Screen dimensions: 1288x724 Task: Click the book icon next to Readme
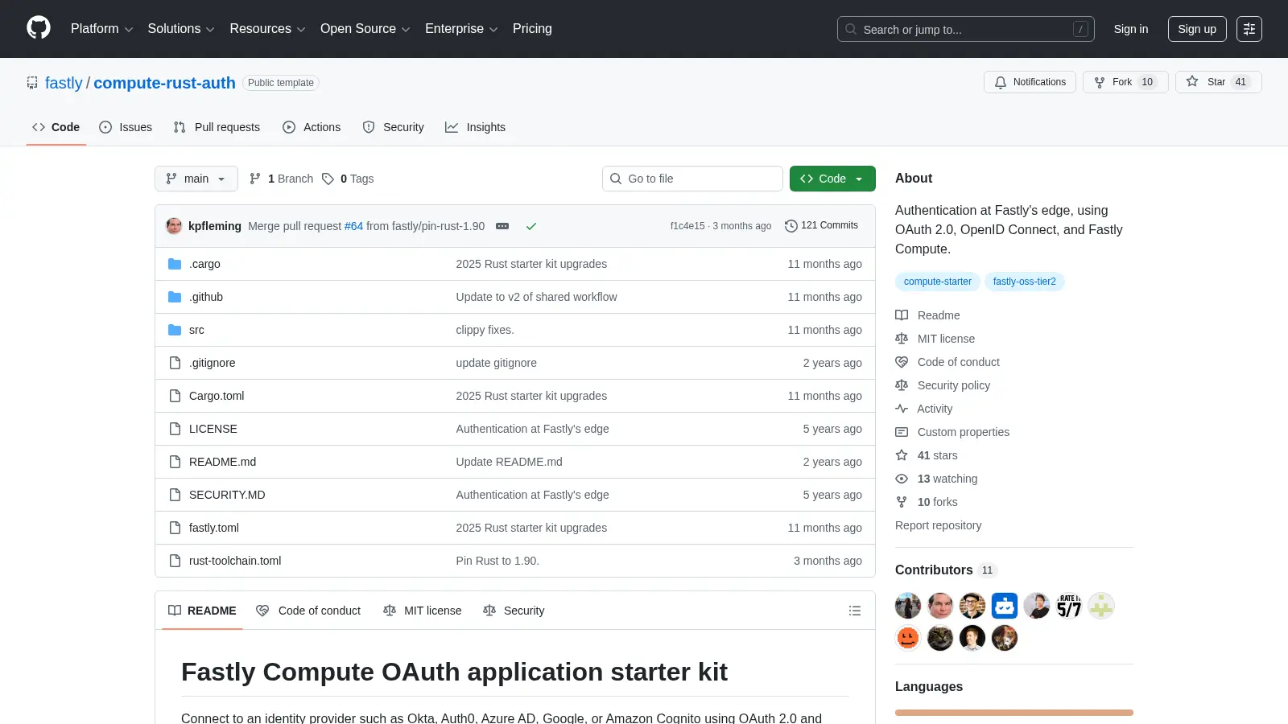[x=902, y=315]
